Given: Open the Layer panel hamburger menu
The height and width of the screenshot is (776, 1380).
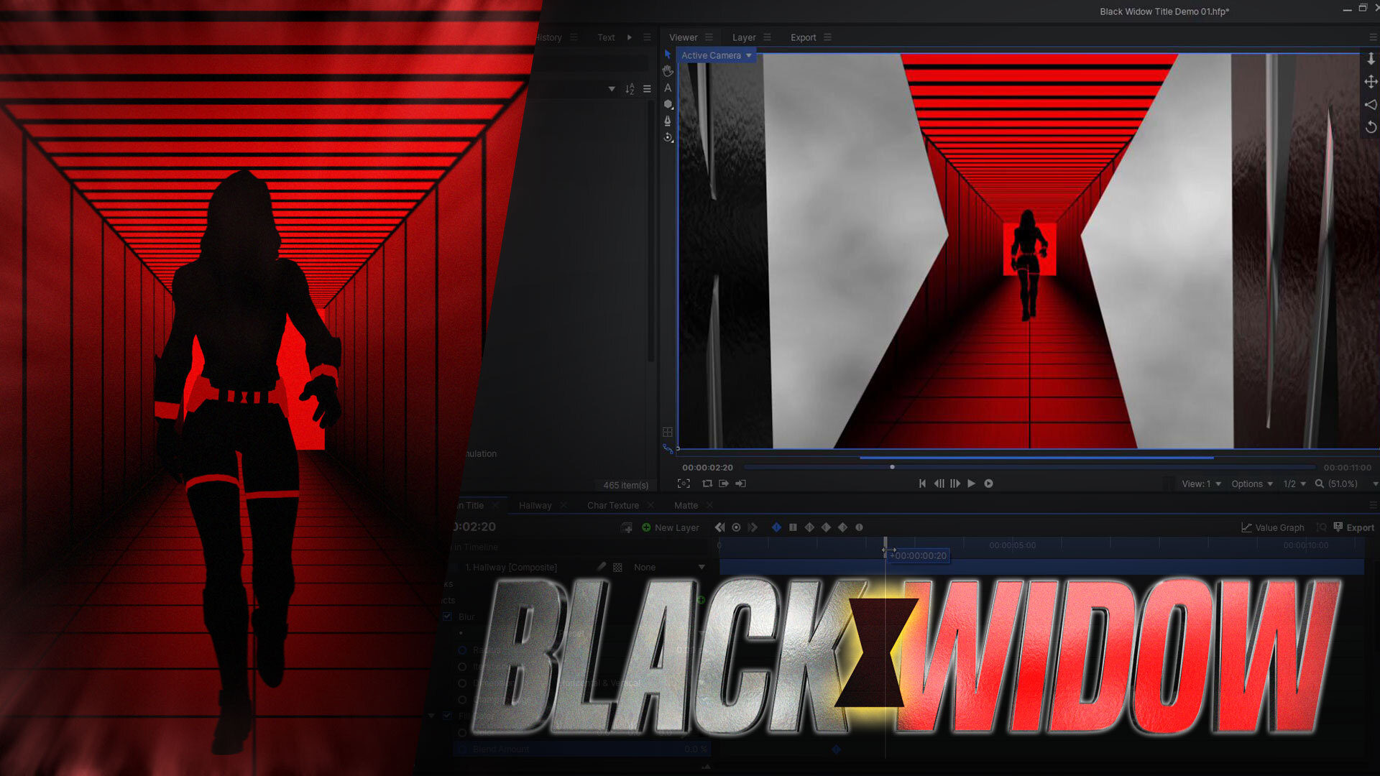Looking at the screenshot, I should click(768, 37).
